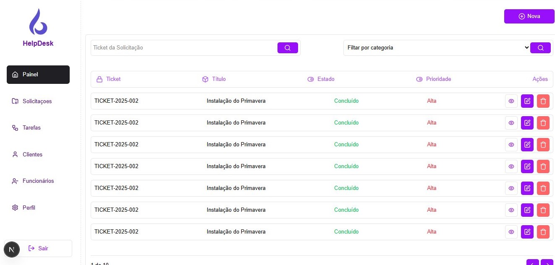555x265 pixels.
Task: Click the category filter search button
Action: click(540, 48)
